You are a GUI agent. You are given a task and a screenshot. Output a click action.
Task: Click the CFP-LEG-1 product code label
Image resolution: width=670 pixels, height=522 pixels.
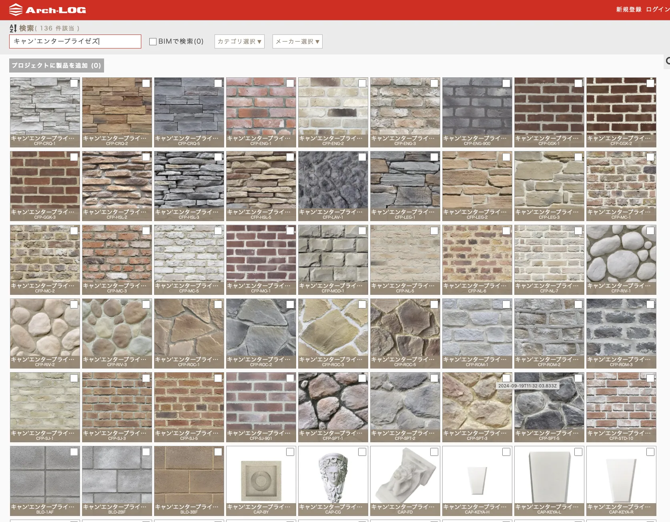point(405,217)
